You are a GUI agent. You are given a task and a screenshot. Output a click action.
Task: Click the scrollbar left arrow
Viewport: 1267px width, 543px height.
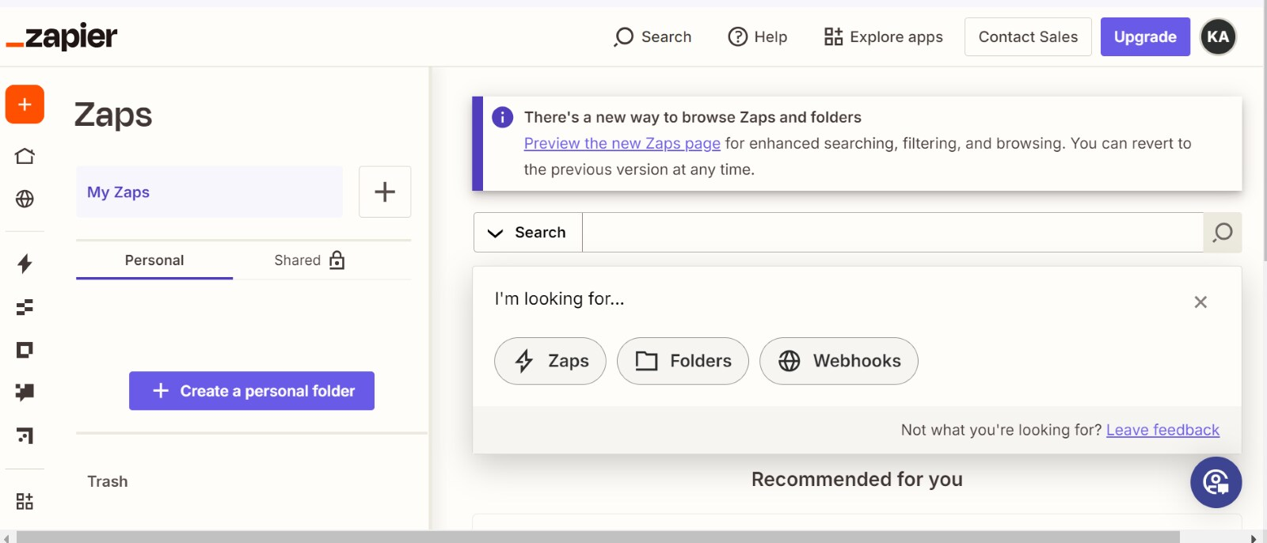point(6,538)
